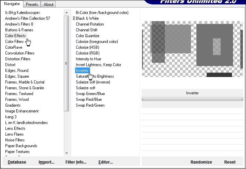Select Frames, Stone & Granite

(24, 88)
